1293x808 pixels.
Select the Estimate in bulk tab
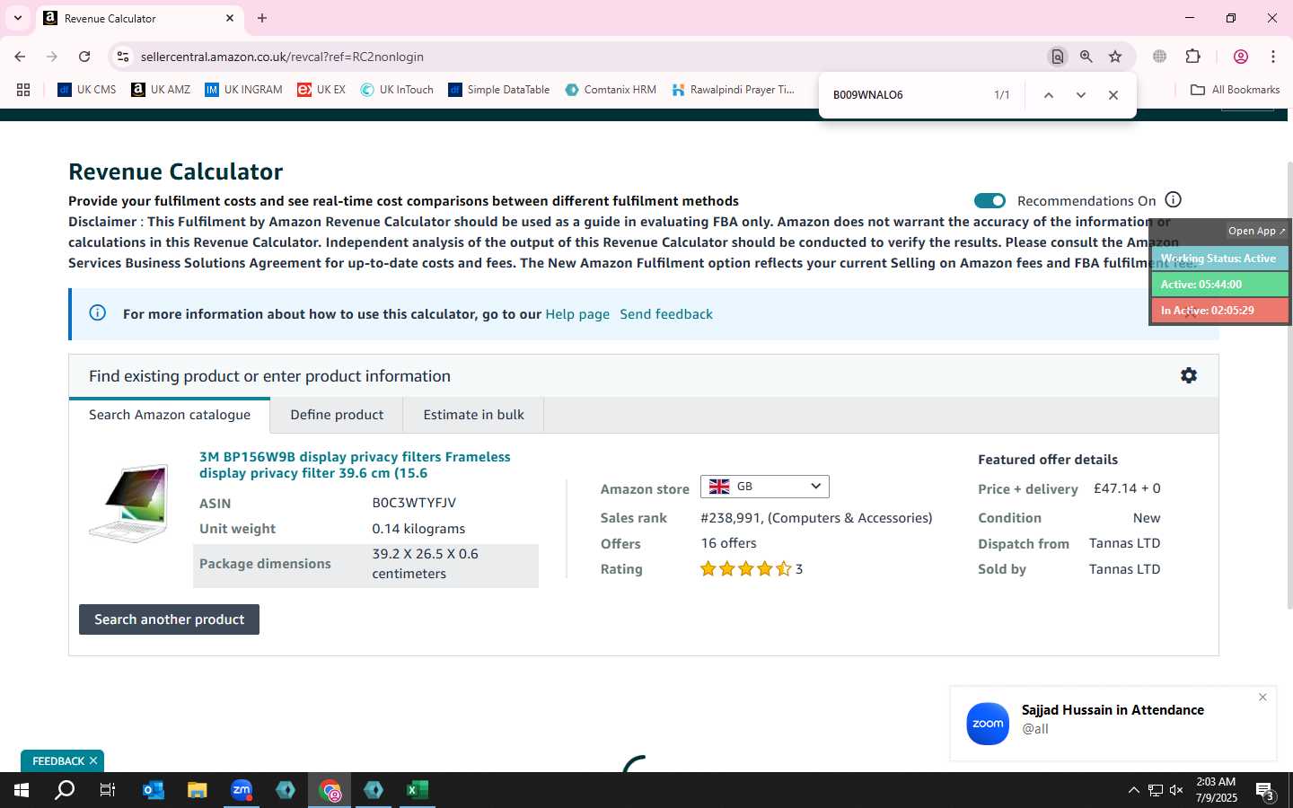point(474,415)
